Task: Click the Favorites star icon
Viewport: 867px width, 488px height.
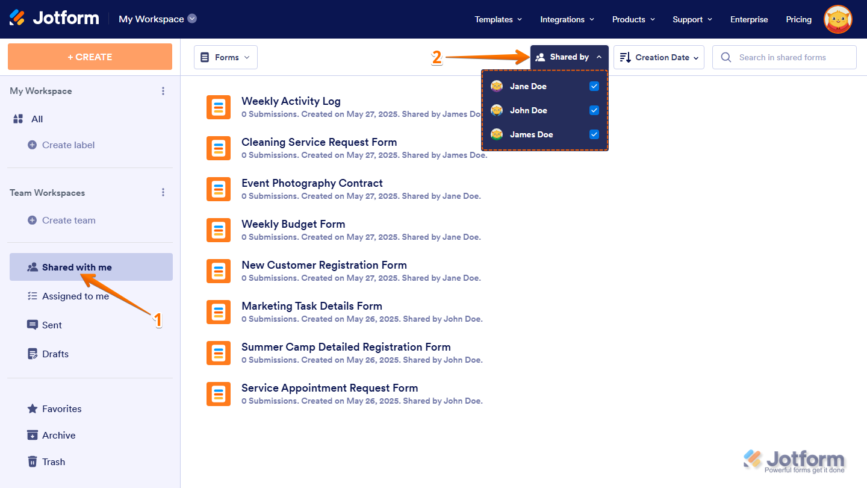Action: (x=33, y=408)
